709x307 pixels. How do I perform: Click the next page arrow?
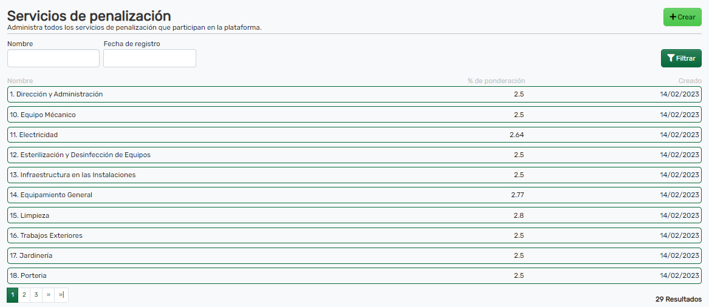click(49, 295)
